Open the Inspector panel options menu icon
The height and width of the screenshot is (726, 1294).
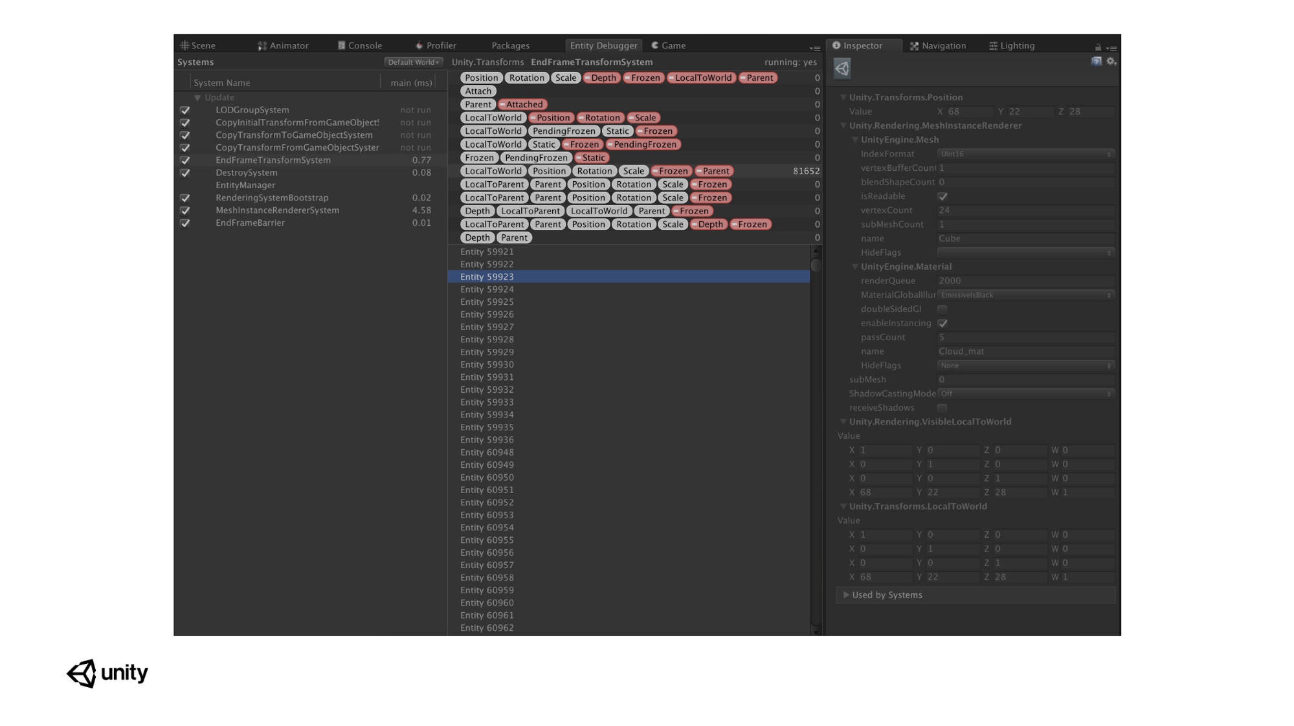[1111, 48]
